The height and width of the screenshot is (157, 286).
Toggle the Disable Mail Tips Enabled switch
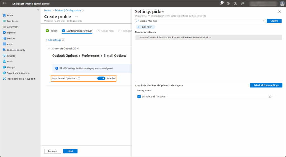pos(101,79)
